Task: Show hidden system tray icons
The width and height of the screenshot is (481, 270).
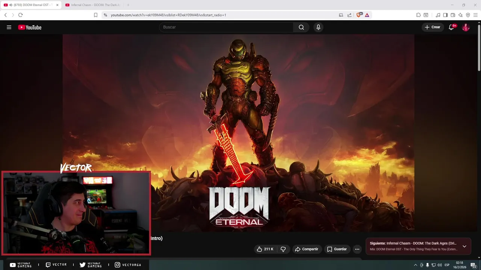Action: (415, 265)
